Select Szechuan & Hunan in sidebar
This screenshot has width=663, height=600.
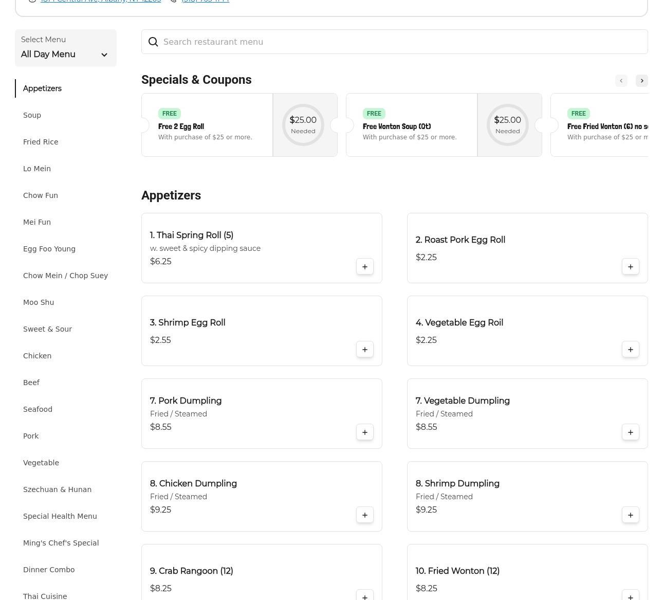57,489
